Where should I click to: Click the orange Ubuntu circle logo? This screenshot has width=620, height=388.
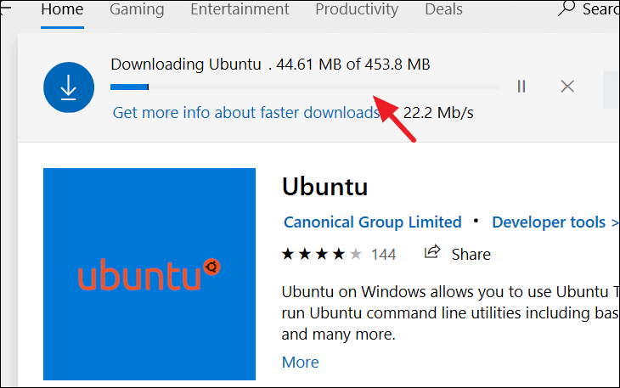(x=212, y=267)
